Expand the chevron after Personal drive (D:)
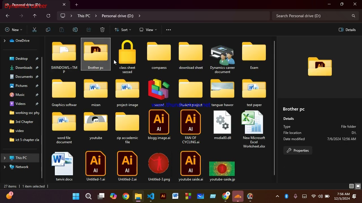 (139, 16)
